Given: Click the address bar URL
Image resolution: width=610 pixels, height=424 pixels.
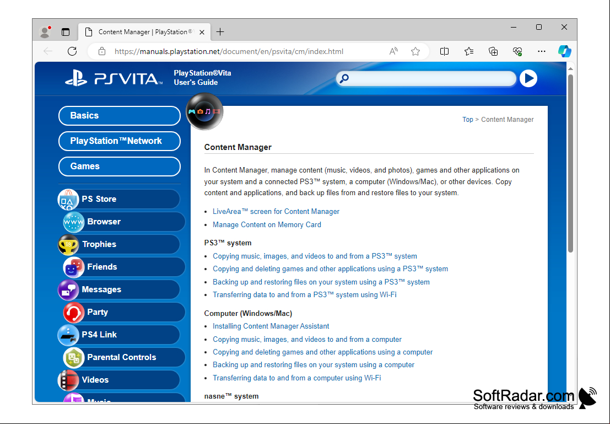Looking at the screenshot, I should pyautogui.click(x=229, y=51).
